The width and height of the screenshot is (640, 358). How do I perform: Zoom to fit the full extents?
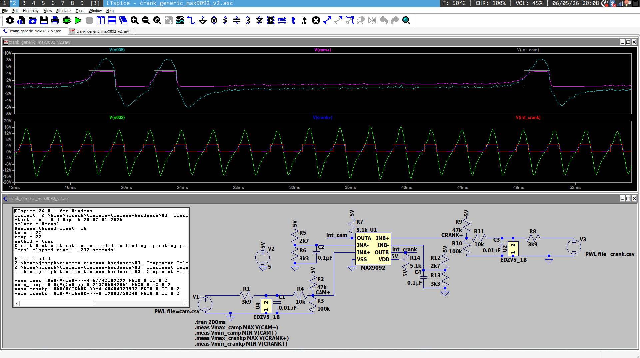coord(157,21)
